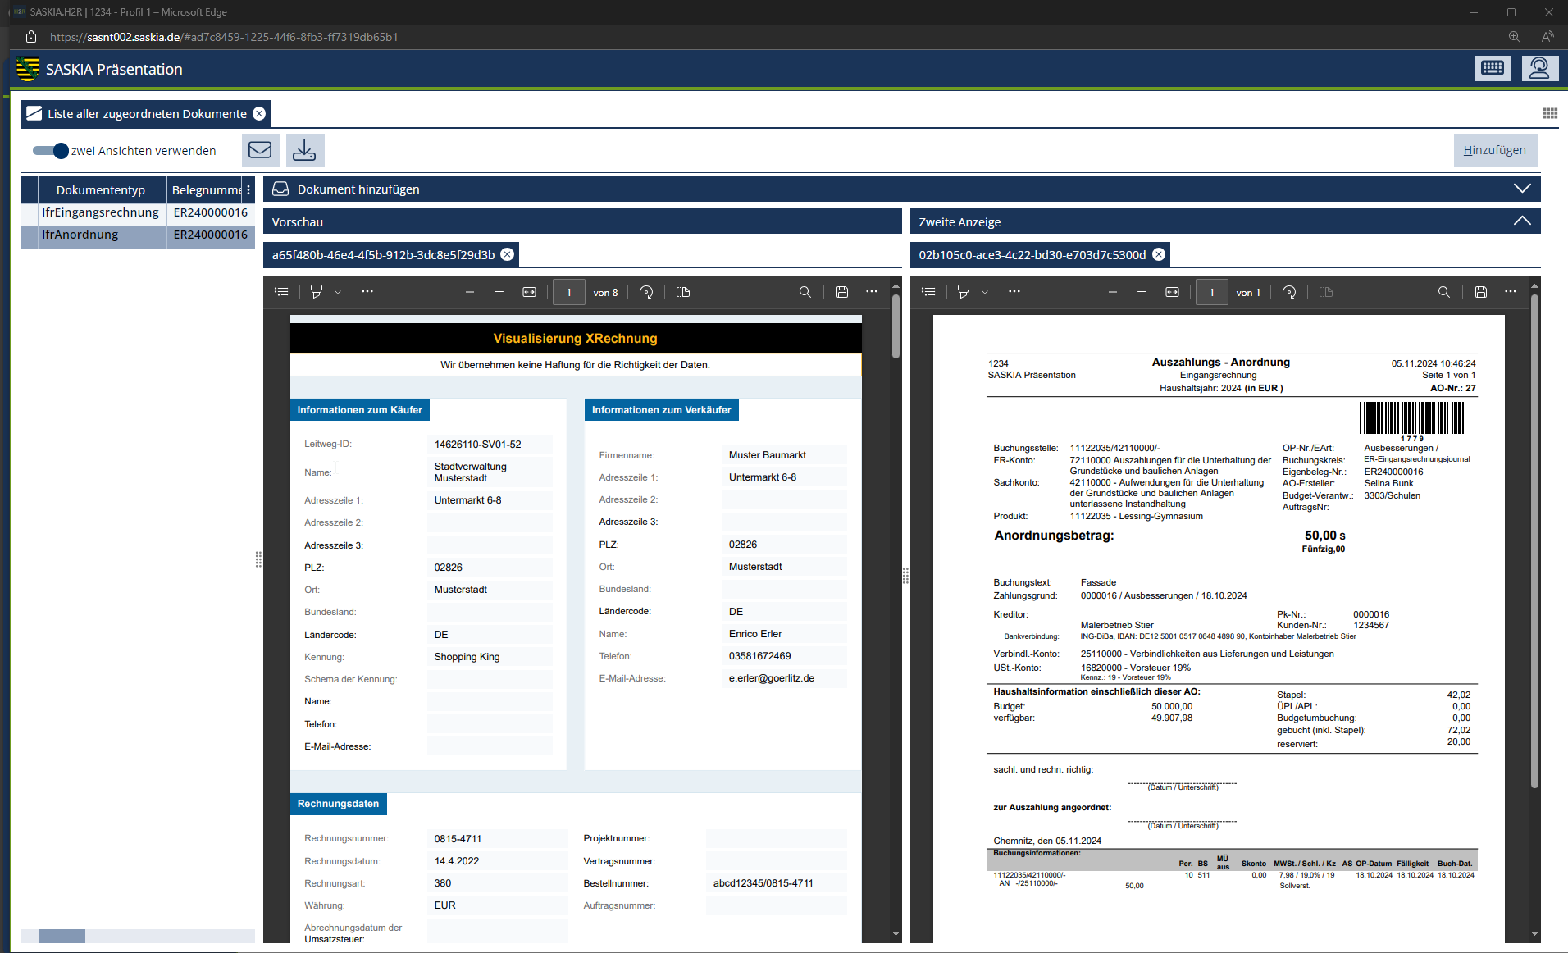The image size is (1568, 953).
Task: Open the user profile icon in header
Action: point(1539,69)
